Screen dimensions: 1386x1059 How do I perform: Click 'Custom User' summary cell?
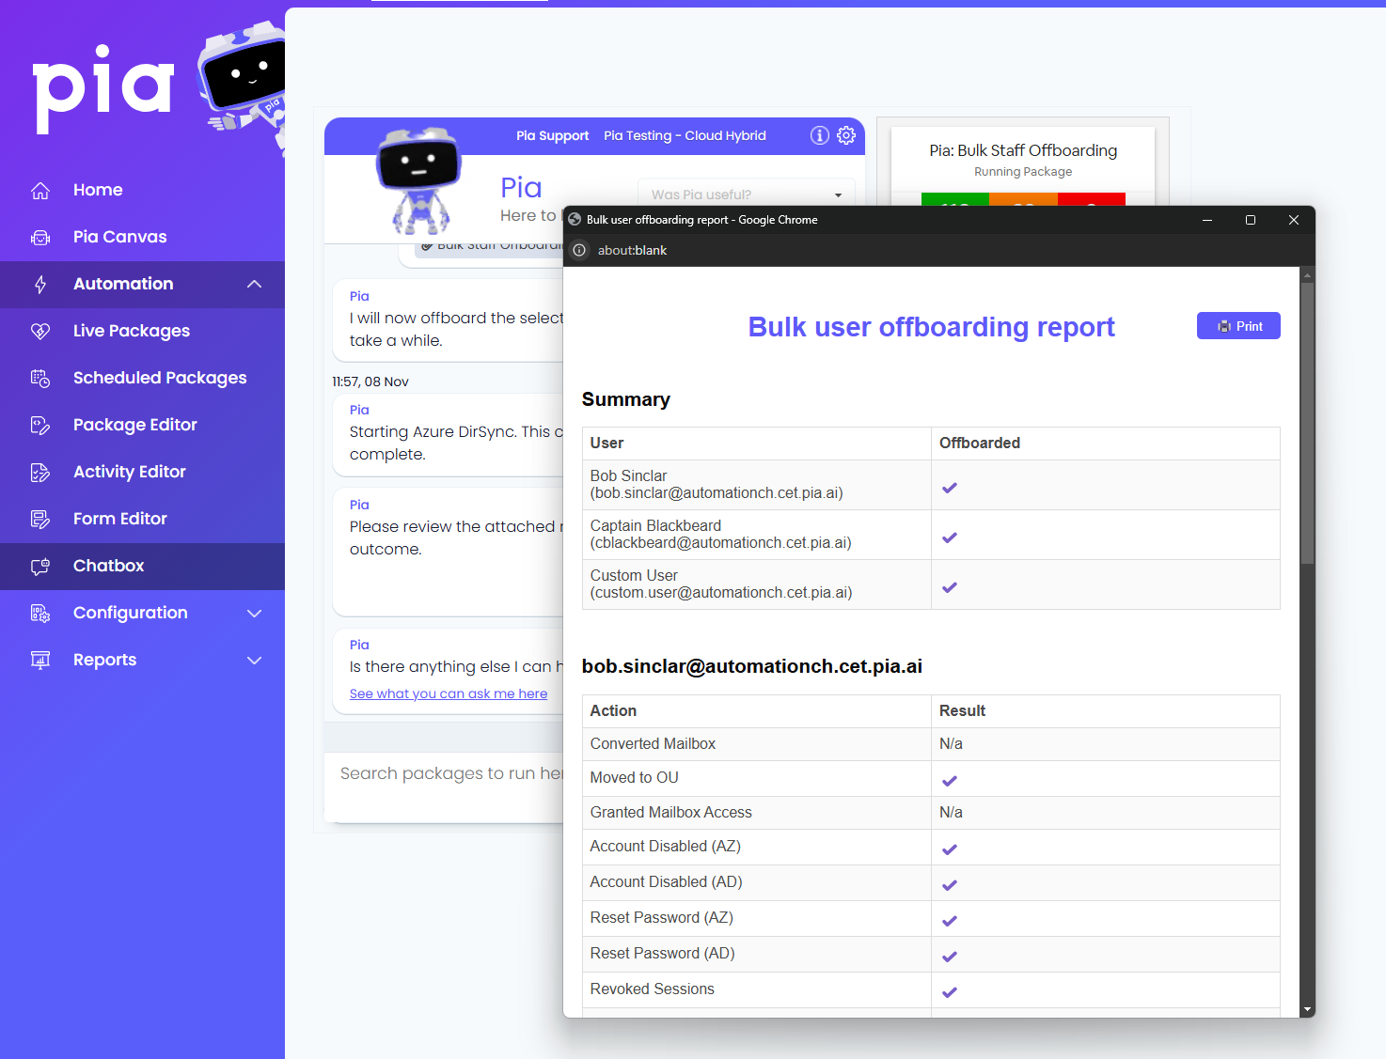(757, 584)
